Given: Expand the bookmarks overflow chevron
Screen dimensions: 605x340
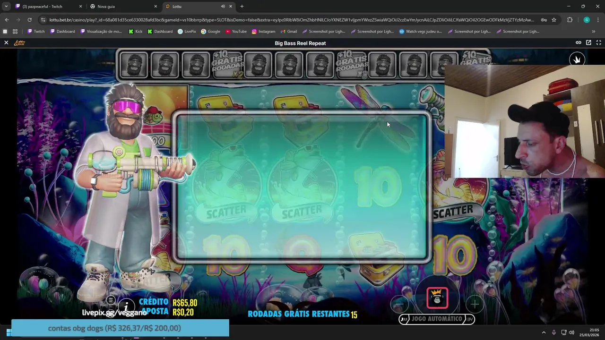Looking at the screenshot, I should click(x=594, y=32).
